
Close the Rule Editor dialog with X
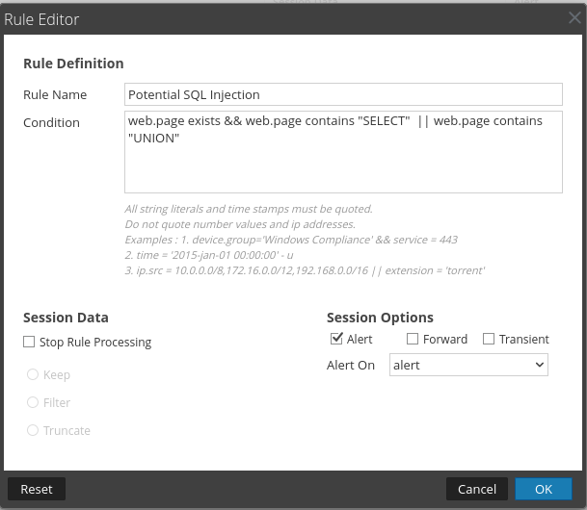pyautogui.click(x=574, y=17)
